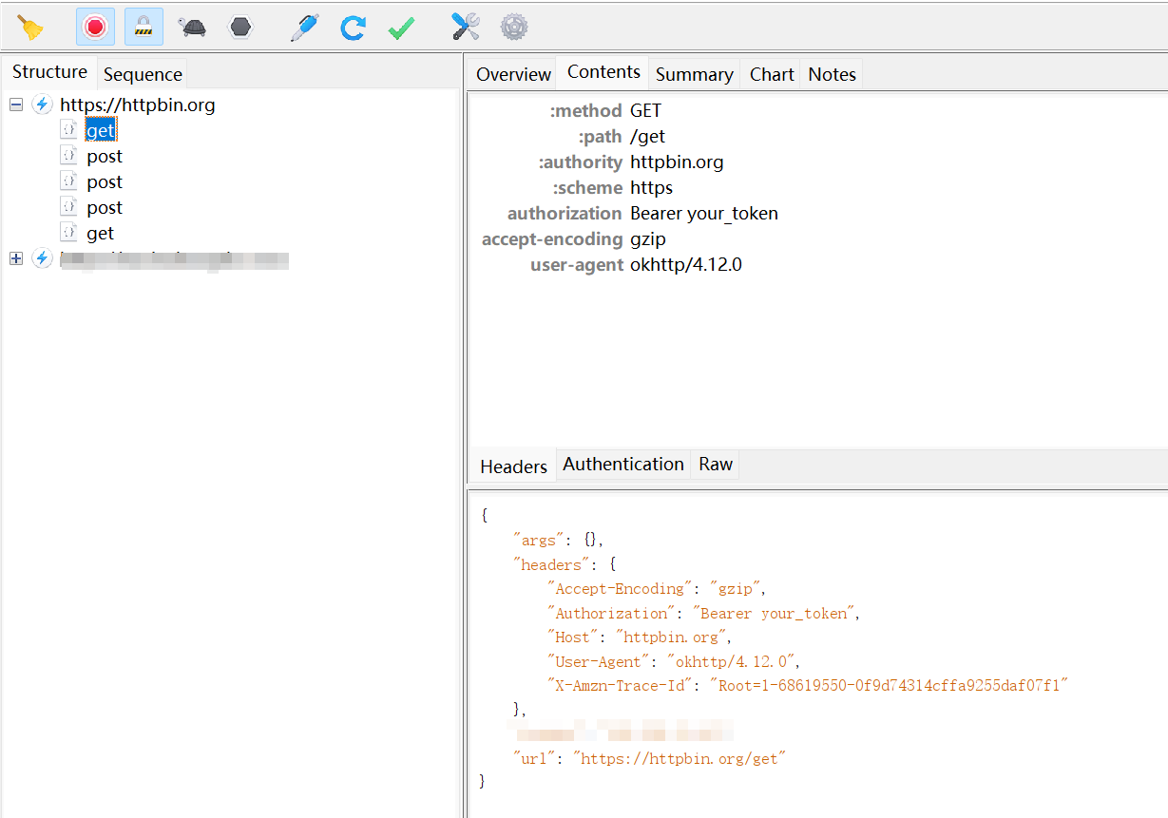1168x818 pixels.
Task: Open the Contents tab
Action: [603, 72]
